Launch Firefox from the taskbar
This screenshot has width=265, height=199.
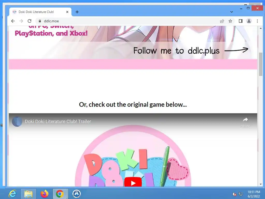(x=44, y=194)
